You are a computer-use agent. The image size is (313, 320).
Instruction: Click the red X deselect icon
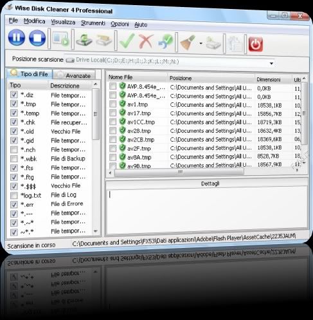146,41
